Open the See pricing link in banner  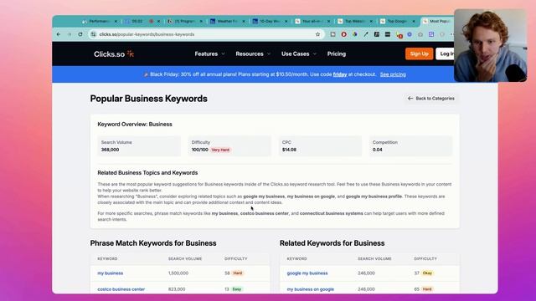tap(393, 74)
